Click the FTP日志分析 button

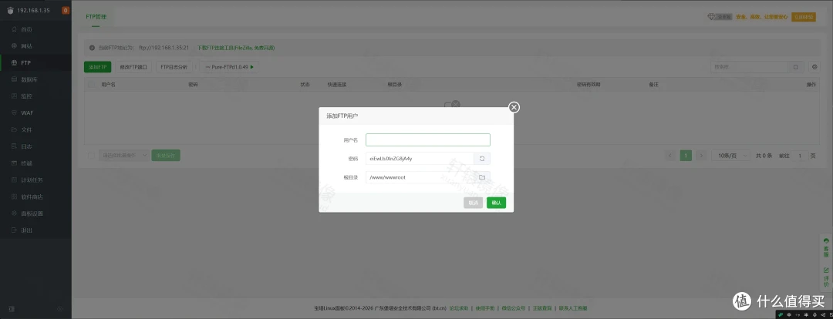174,67
